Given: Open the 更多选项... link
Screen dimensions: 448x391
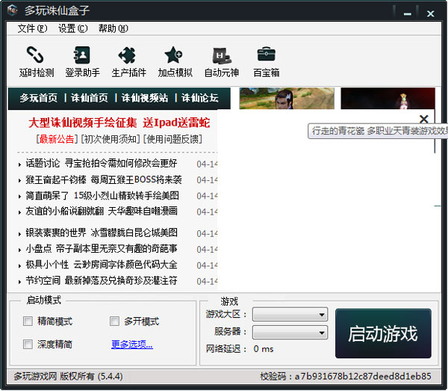Looking at the screenshot, I should pos(132,344).
